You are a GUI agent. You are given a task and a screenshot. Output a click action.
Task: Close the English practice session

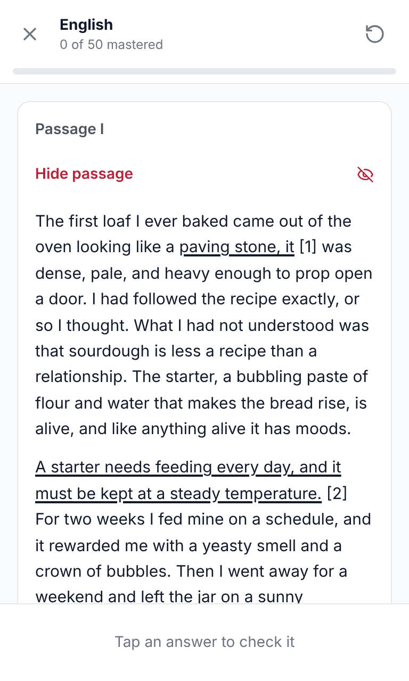pos(30,35)
